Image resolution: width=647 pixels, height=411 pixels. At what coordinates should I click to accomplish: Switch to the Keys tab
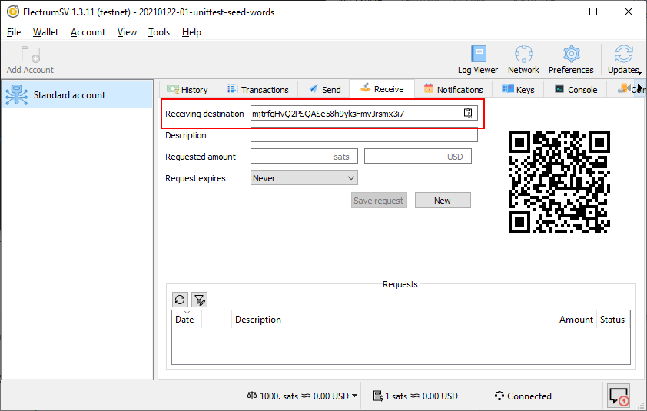(518, 90)
